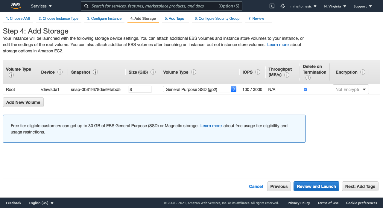Click the Feedback link in footer
This screenshot has height=208, width=383.
coord(14,203)
